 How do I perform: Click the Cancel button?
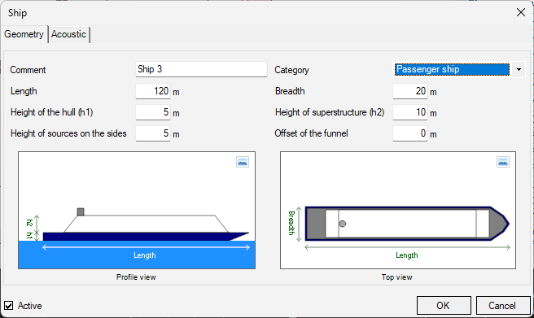(x=503, y=306)
